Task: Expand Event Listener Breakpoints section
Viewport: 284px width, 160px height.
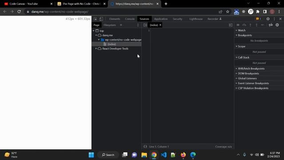Action: (x=253, y=83)
